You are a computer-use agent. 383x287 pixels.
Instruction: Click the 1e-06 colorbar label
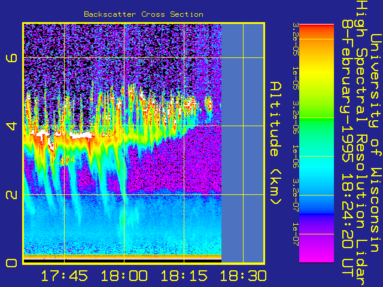click(295, 157)
